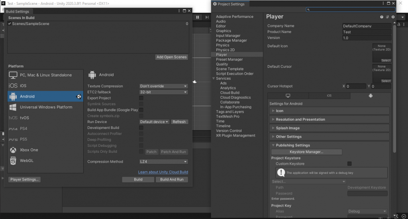The width and height of the screenshot is (408, 219).
Task: Select Quality in the settings sidebar
Action: (x=222, y=64)
